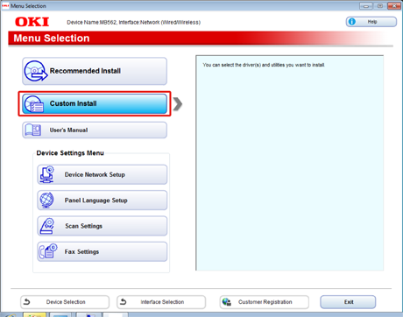Click the Device Network Setup computer icon
Viewport: 403px width, 317px height.
(x=47, y=174)
